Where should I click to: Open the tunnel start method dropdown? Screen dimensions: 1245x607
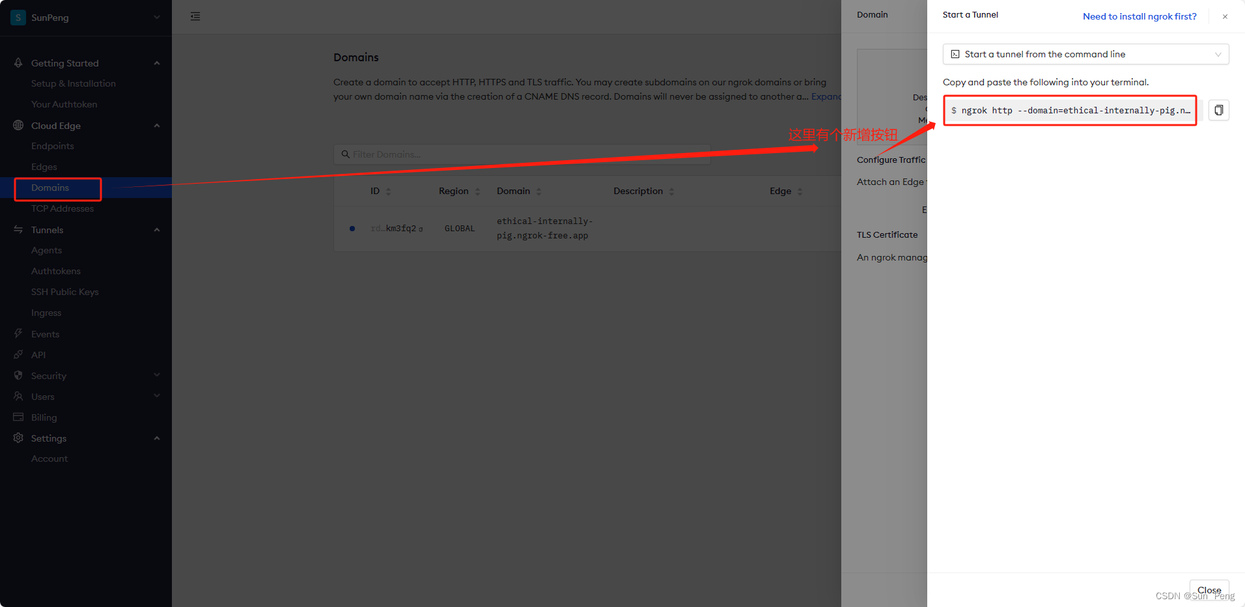coord(1085,54)
